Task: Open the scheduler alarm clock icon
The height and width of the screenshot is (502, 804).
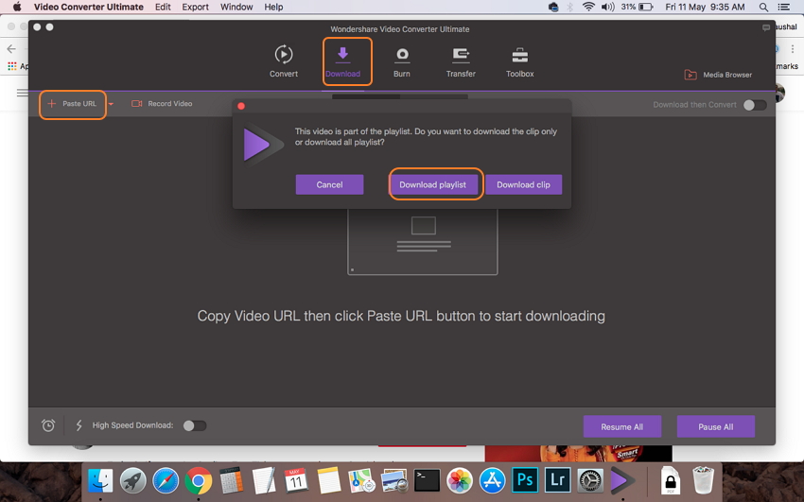Action: point(48,425)
